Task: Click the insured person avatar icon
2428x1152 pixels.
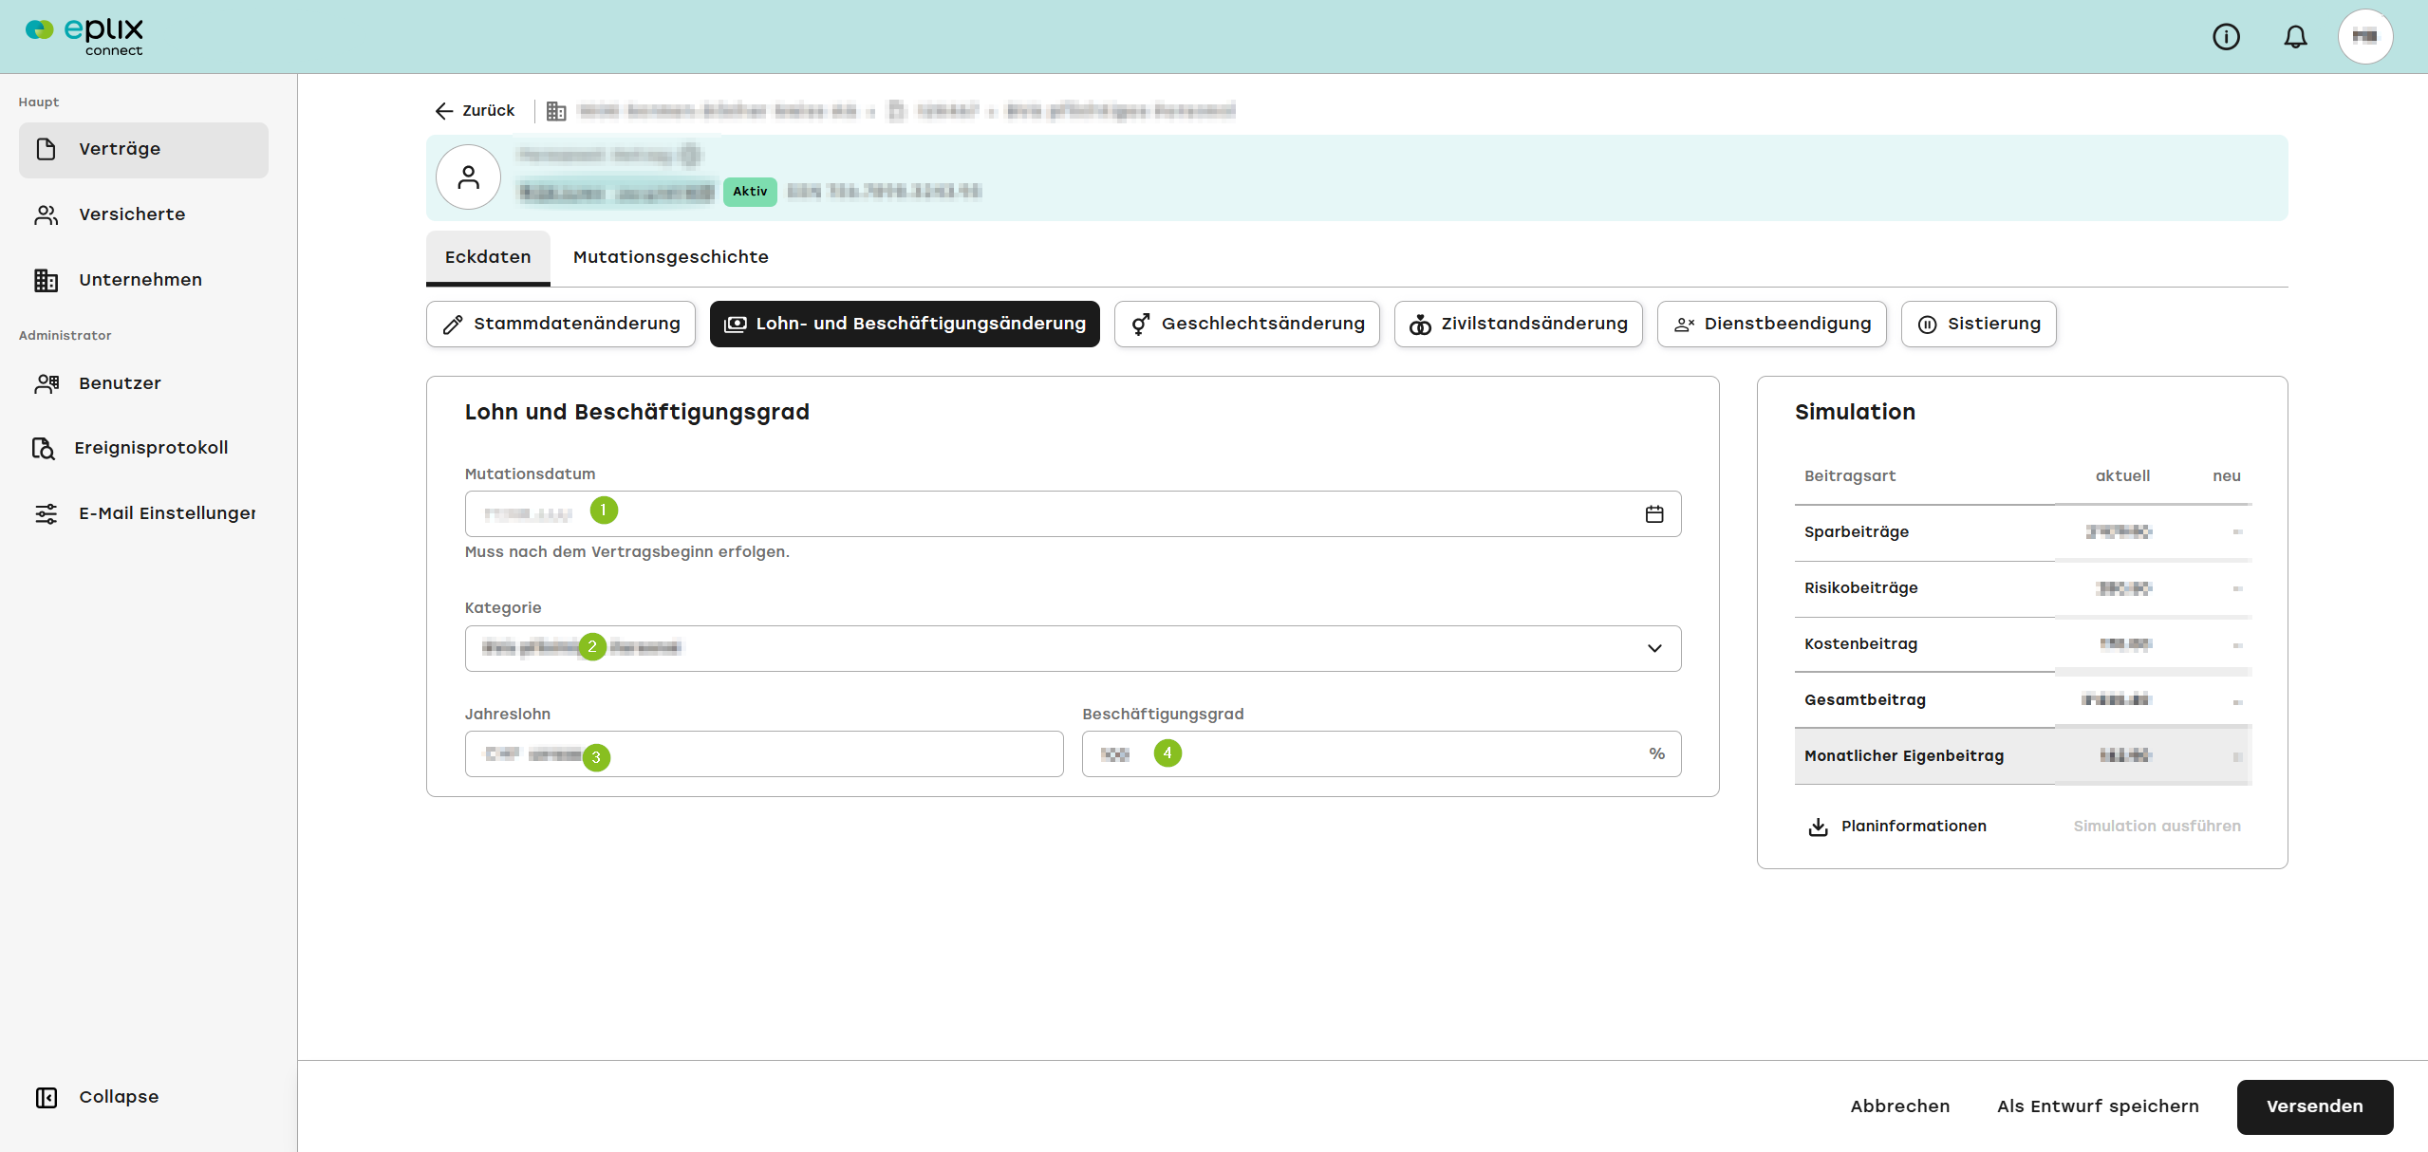Action: [x=468, y=177]
